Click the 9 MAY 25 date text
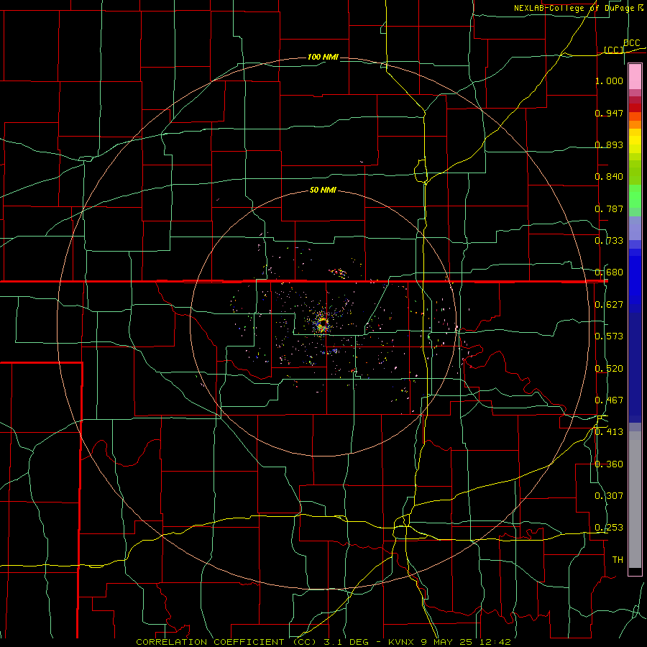This screenshot has height=647, width=647. pos(448,642)
